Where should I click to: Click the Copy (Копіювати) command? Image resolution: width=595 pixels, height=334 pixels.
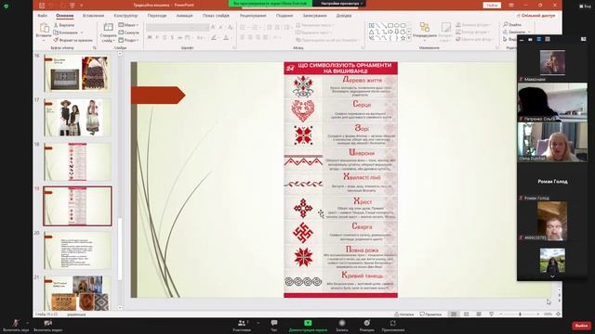(x=66, y=32)
